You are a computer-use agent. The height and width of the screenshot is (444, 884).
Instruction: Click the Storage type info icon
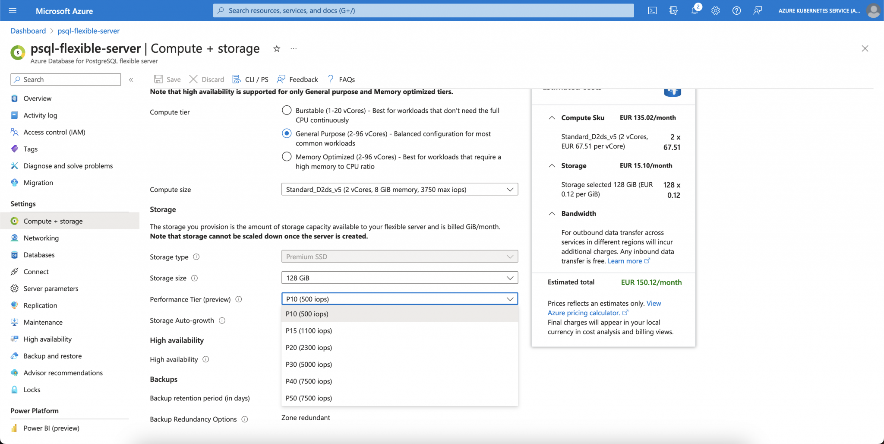coord(196,257)
